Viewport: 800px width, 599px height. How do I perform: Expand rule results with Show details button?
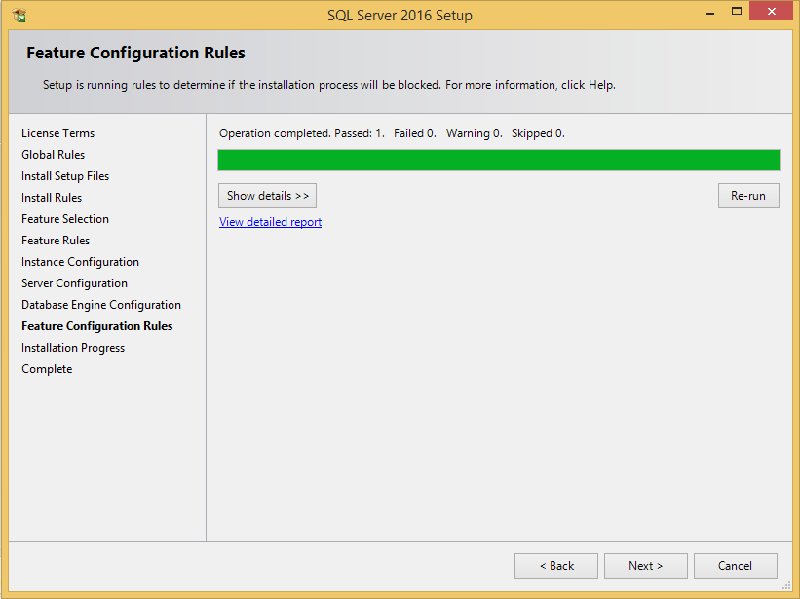click(x=267, y=196)
